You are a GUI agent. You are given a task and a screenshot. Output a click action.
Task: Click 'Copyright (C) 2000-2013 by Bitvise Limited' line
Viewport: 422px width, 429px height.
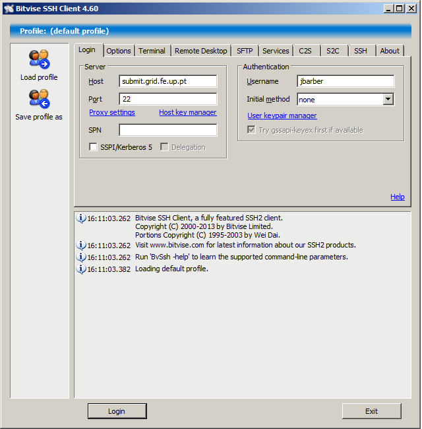[x=204, y=227]
